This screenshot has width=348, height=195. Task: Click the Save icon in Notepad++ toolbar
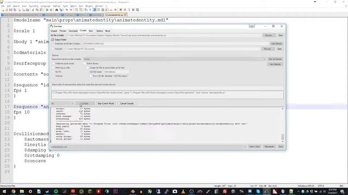[x=11, y=10]
